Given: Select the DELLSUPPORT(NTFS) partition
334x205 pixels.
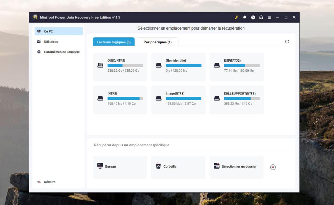Looking at the screenshot, I should click(x=236, y=100).
